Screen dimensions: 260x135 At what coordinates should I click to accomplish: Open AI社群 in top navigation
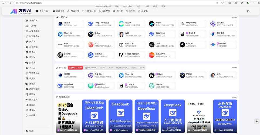pos(118,11)
